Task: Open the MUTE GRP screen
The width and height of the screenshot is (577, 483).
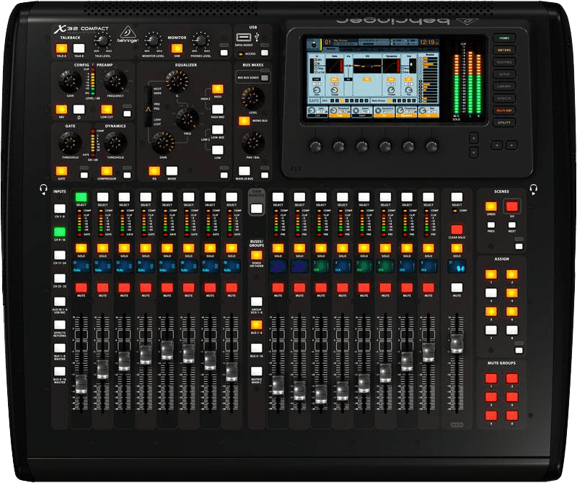Action: pyautogui.click(x=504, y=110)
